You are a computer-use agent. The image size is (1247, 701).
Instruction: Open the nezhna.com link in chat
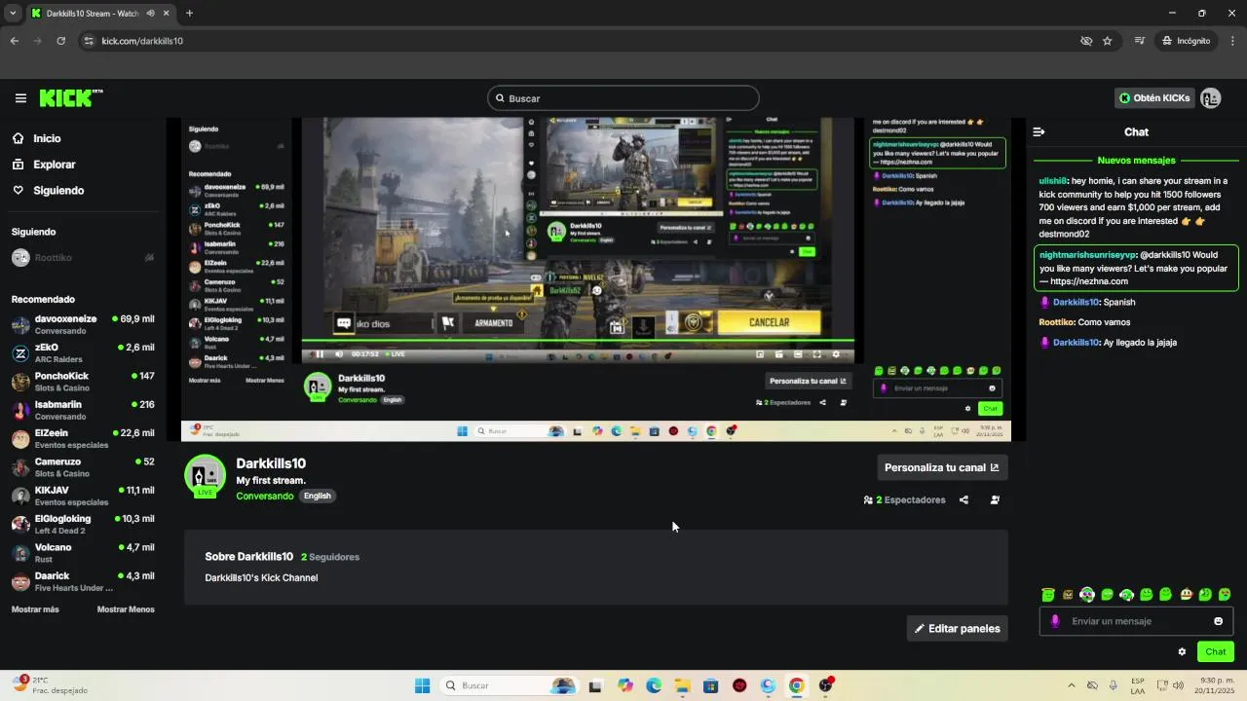click(1089, 281)
